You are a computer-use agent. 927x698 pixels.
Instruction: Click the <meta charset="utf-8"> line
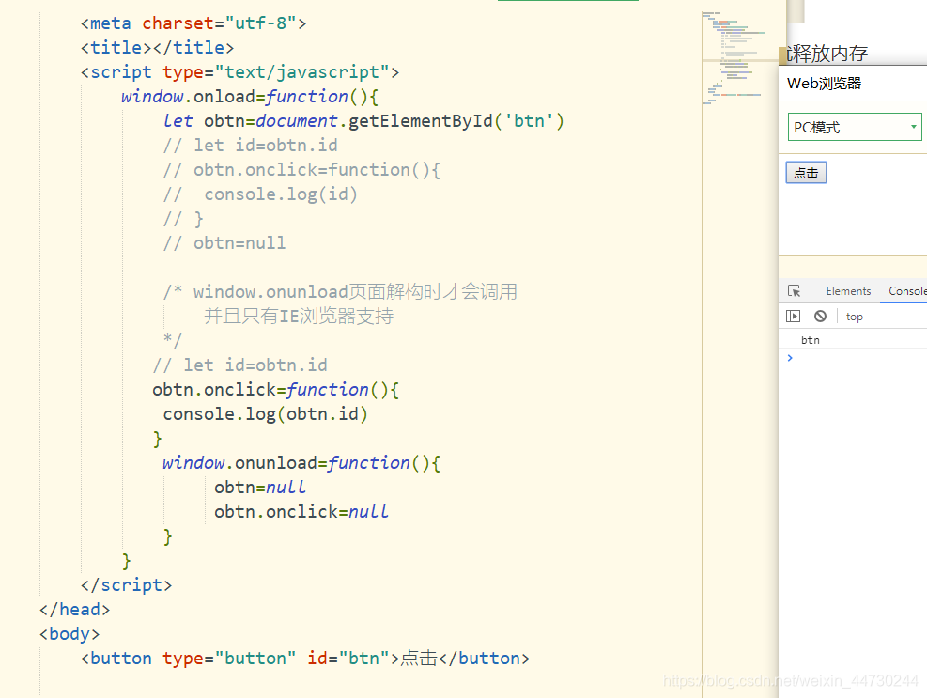coord(193,23)
